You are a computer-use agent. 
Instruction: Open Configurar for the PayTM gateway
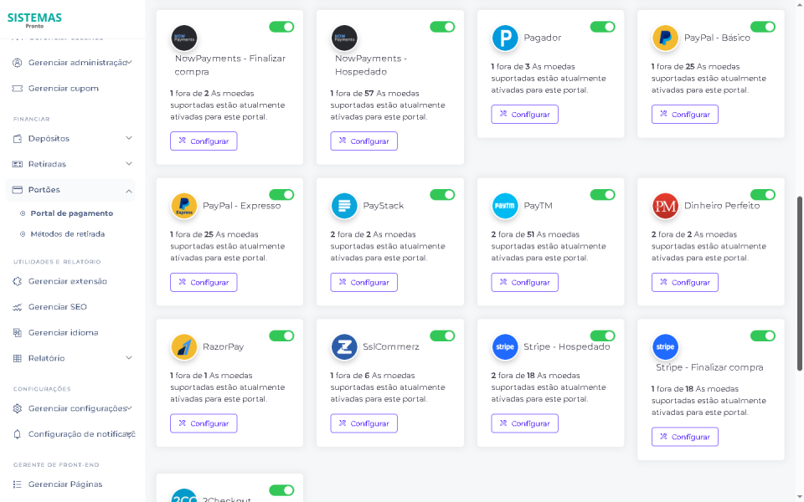(524, 282)
